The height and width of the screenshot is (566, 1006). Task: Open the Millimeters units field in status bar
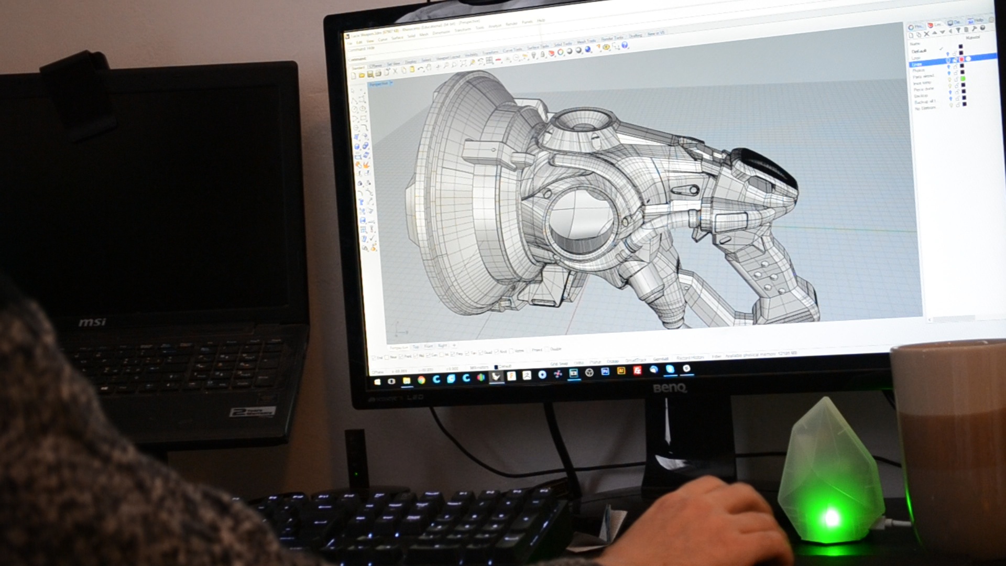pyautogui.click(x=479, y=367)
